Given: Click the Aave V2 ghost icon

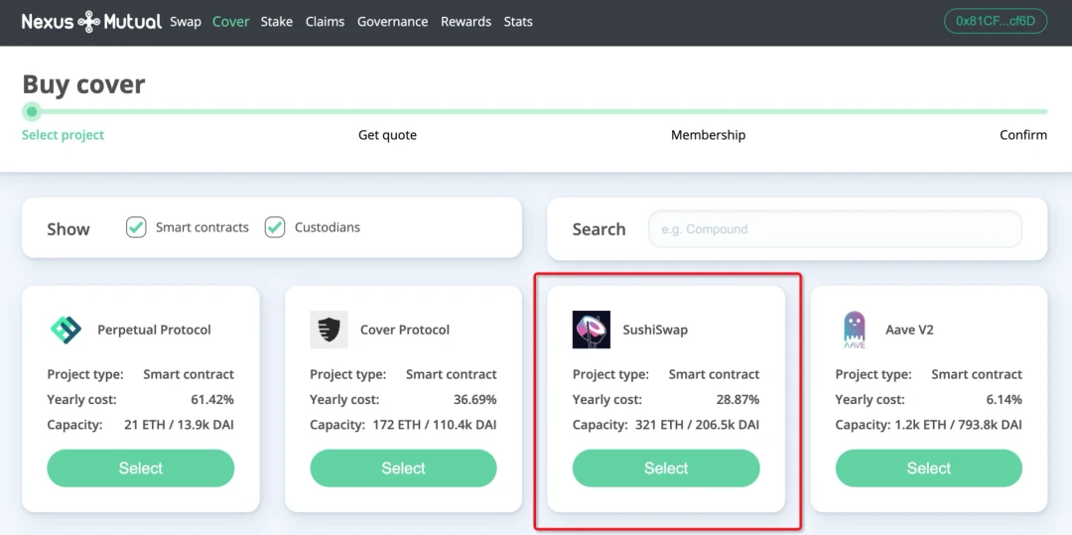Looking at the screenshot, I should [x=854, y=330].
